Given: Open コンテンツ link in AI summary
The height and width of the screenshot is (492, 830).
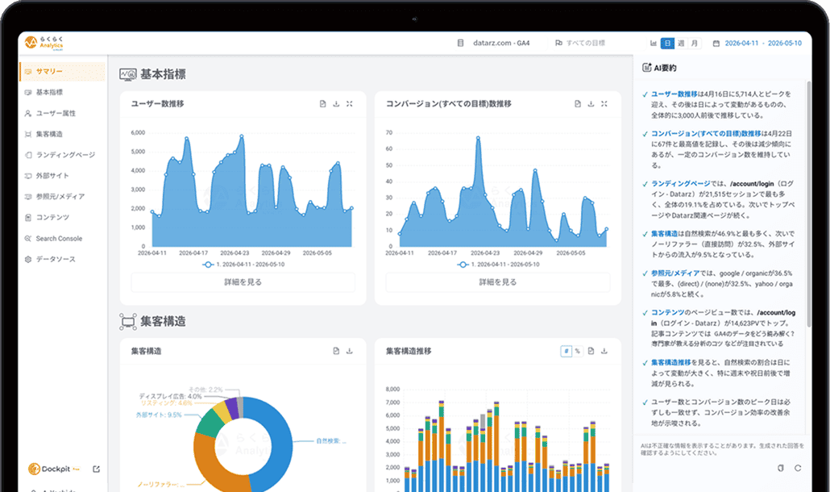Looking at the screenshot, I should click(x=667, y=312).
